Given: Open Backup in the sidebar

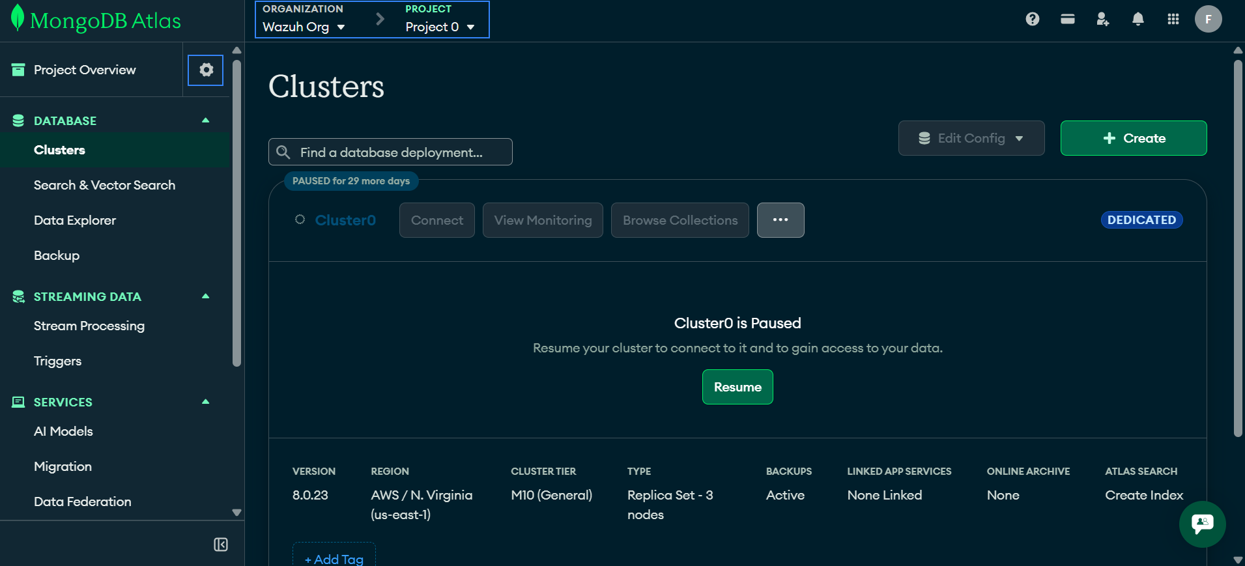Looking at the screenshot, I should click(x=57, y=255).
